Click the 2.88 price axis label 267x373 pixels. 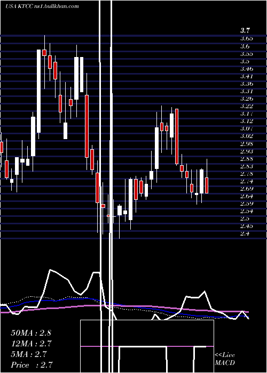tap(247, 159)
